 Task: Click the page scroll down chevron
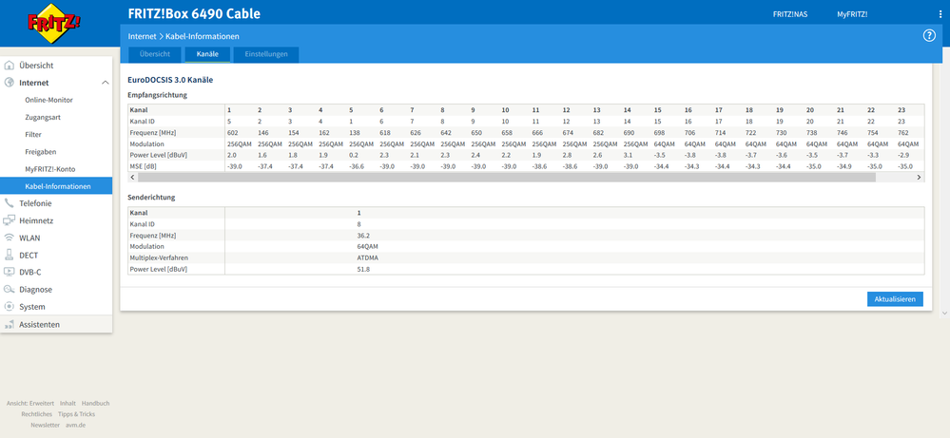pyautogui.click(x=944, y=313)
